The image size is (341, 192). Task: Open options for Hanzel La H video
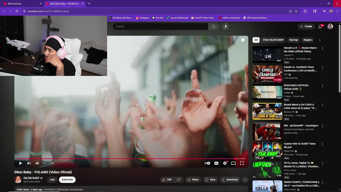click(x=322, y=49)
